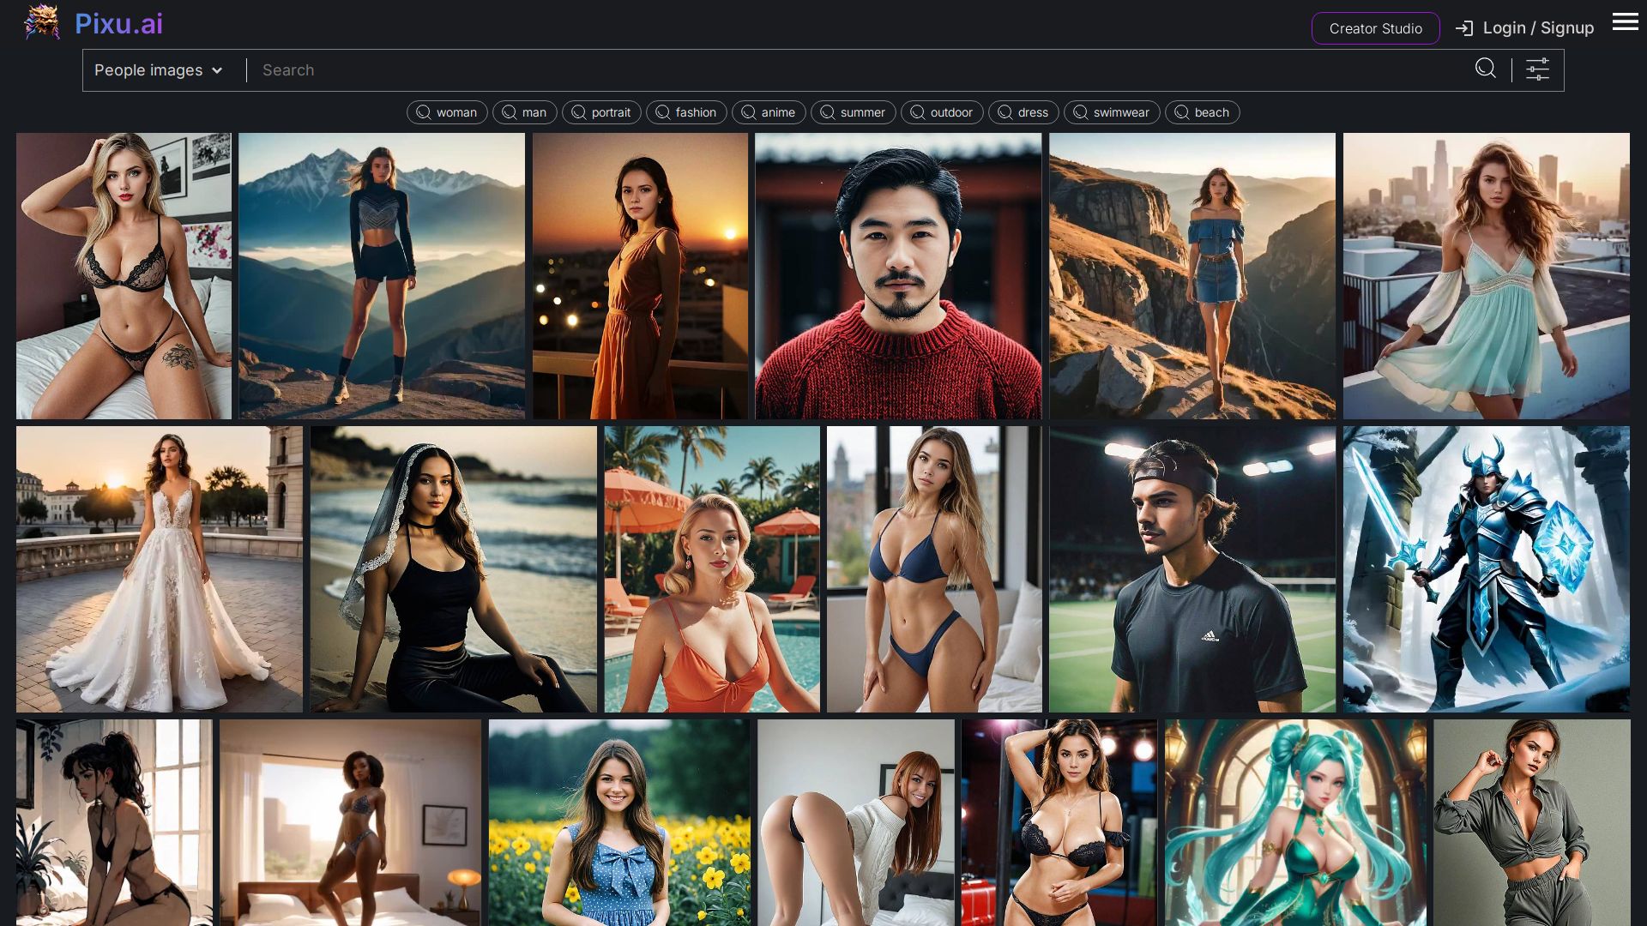The width and height of the screenshot is (1647, 926).
Task: Open the hamburger menu icon
Action: 1625,22
